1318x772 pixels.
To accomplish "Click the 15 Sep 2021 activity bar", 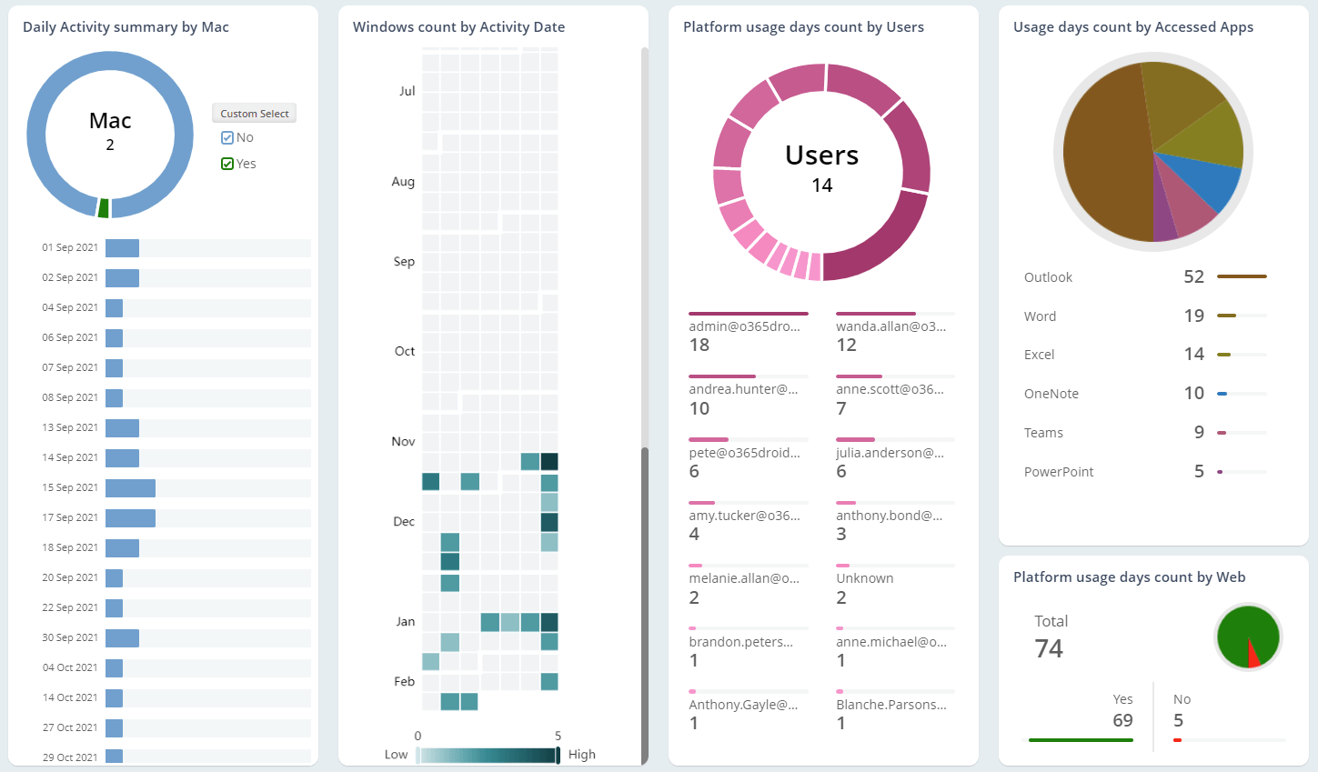I will coord(129,487).
